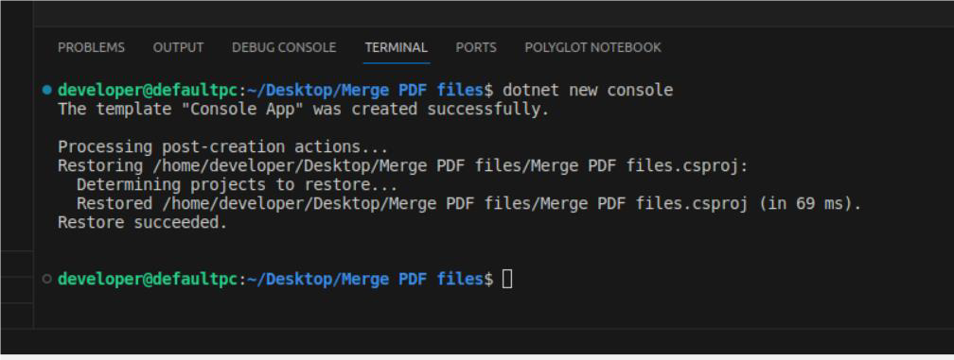
Task: Switch to the PROBLEMS tab
Action: click(91, 47)
